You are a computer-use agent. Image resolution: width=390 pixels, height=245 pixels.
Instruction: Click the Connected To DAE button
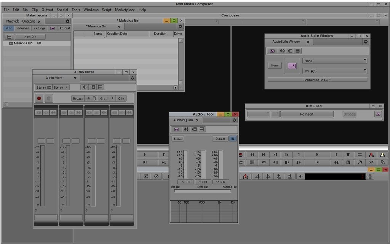[317, 80]
